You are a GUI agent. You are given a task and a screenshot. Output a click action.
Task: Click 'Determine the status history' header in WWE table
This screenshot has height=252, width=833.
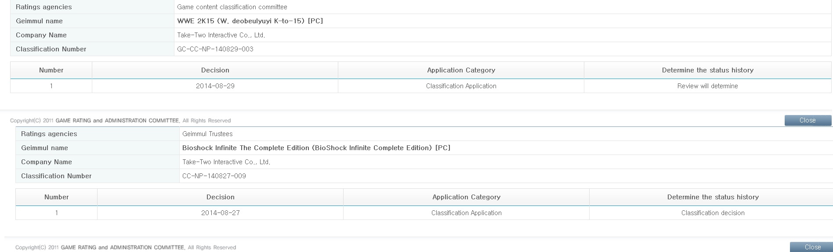pyautogui.click(x=707, y=70)
